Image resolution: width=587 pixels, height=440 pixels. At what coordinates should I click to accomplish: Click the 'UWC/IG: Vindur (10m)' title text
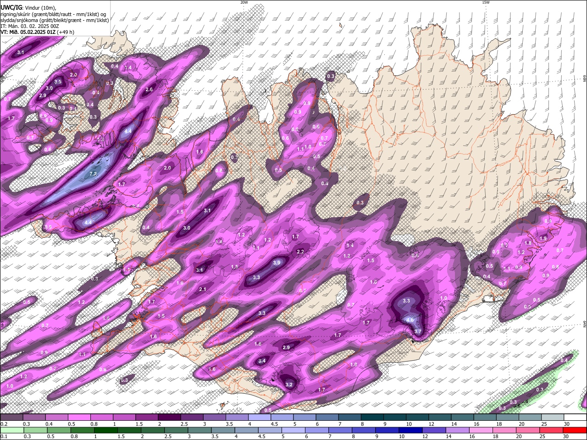pyautogui.click(x=28, y=7)
